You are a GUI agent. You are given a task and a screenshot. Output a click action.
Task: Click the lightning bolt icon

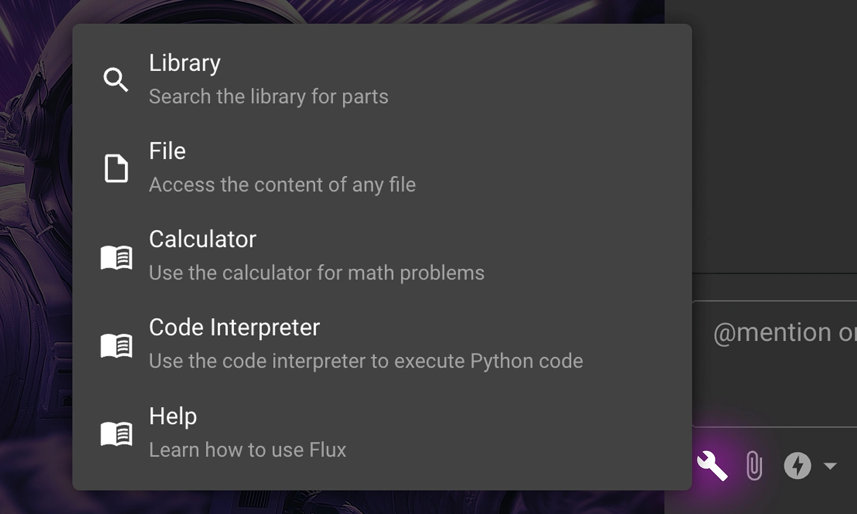[x=797, y=465]
